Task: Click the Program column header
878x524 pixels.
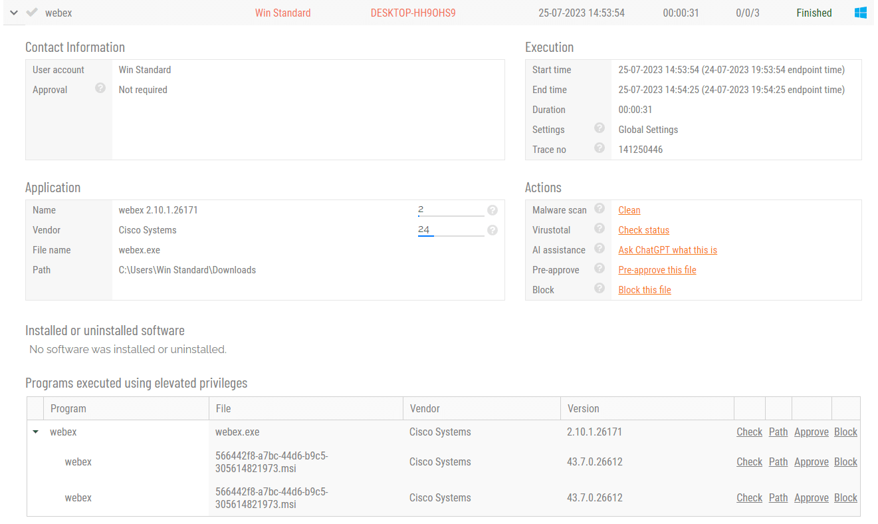Action: (x=126, y=408)
